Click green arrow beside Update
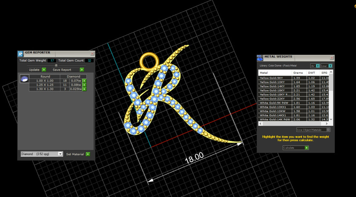 (44, 70)
